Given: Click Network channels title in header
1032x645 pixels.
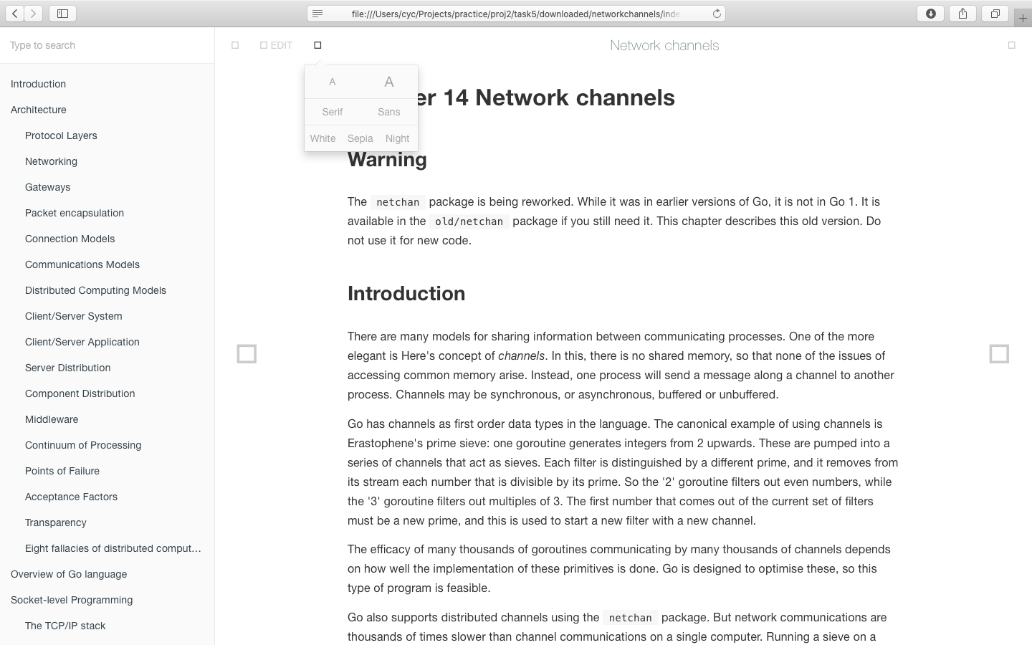Looking at the screenshot, I should point(664,45).
